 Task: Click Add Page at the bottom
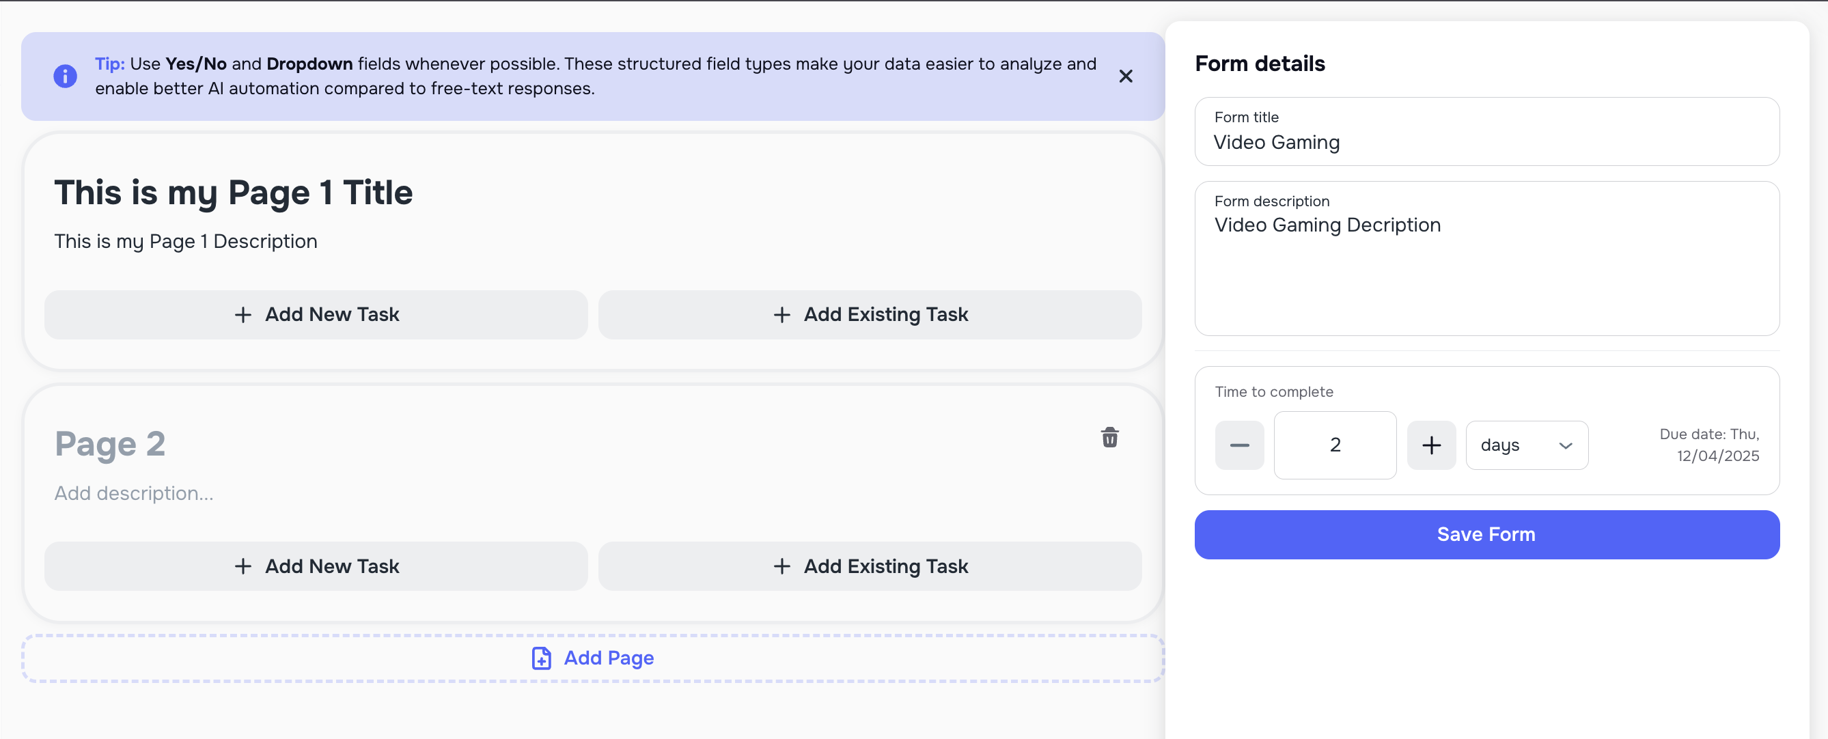[609, 658]
